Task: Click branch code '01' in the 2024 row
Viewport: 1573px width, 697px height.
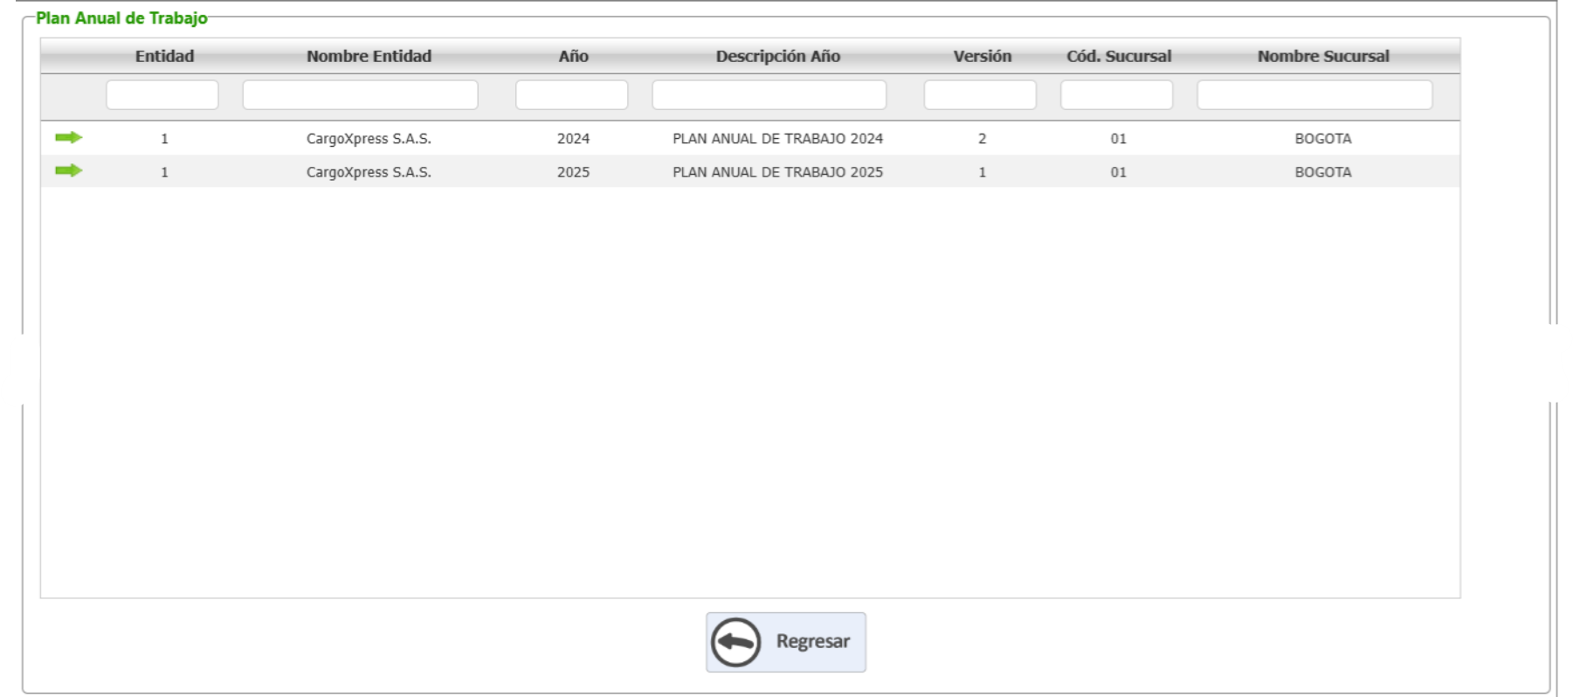Action: (1119, 139)
